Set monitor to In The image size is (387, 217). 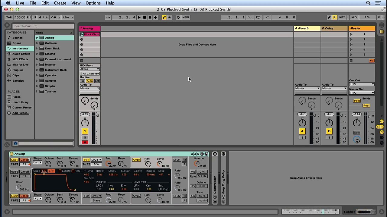click(x=82, y=81)
